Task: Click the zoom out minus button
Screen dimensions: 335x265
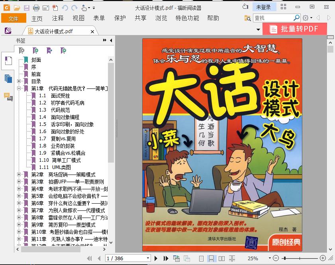Action: (x=276, y=258)
